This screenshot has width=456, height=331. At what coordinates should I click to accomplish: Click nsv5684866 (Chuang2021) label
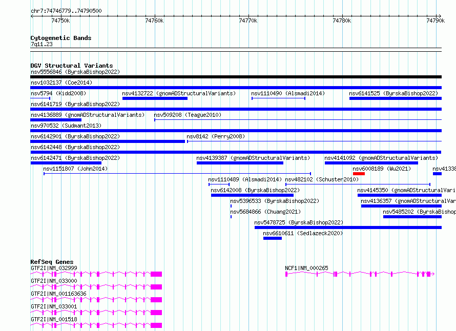tap(265, 212)
